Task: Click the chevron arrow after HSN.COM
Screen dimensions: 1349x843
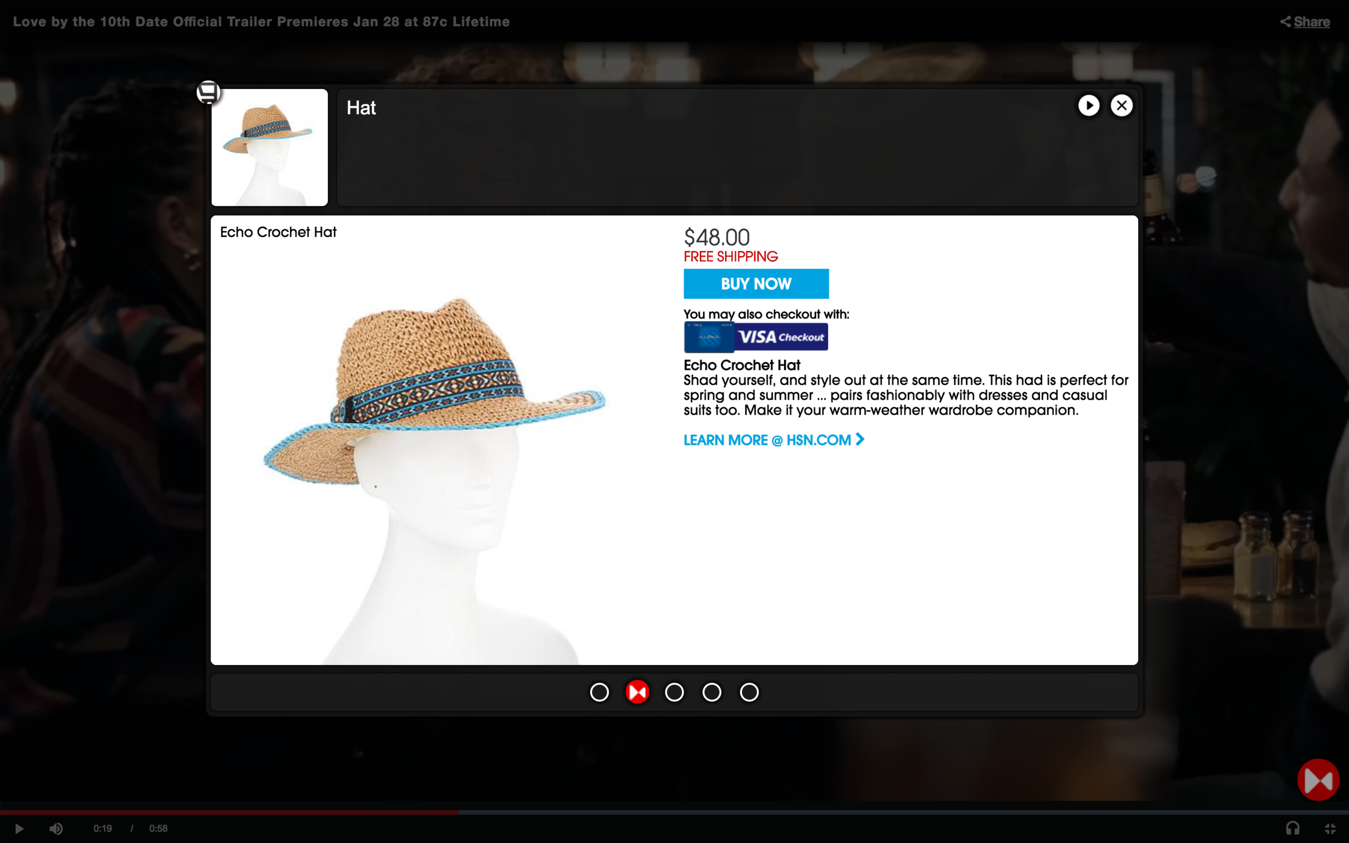Action: click(860, 440)
